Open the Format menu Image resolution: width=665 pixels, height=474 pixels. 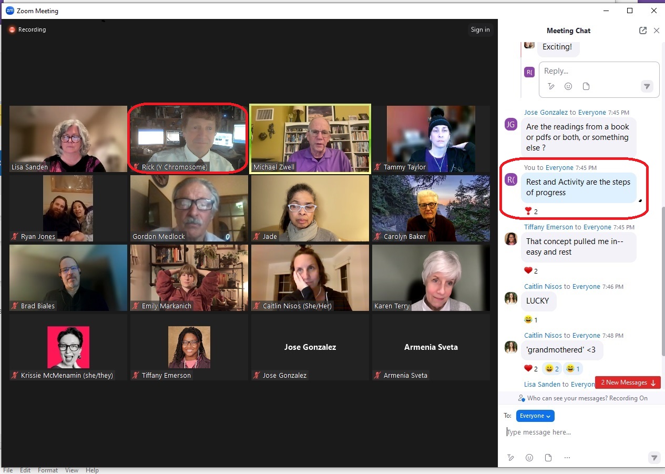coord(48,470)
